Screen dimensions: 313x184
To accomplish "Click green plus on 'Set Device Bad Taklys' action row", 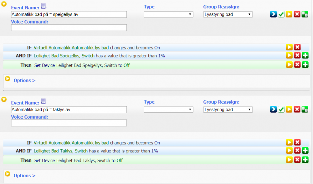I will click(305, 160).
